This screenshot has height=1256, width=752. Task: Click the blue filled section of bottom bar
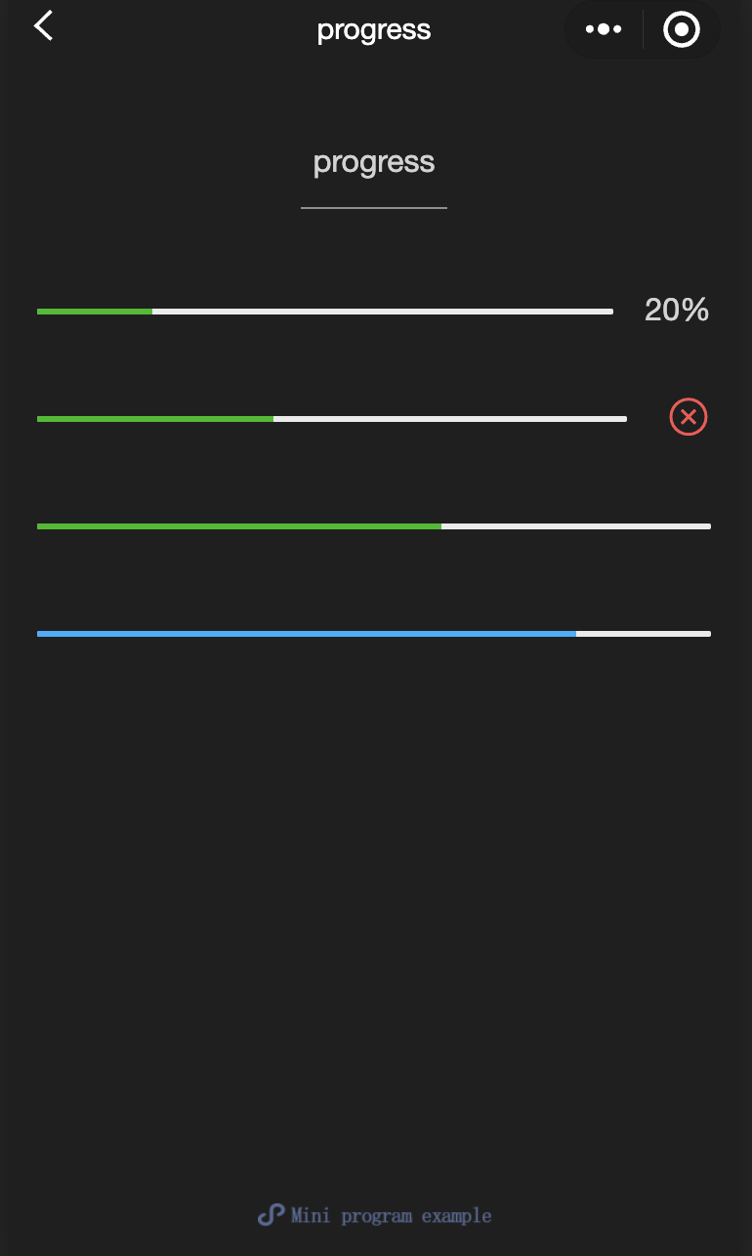(307, 634)
